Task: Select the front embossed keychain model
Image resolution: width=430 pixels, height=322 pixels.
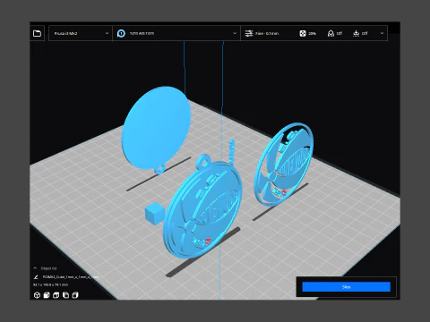Action: (202, 208)
